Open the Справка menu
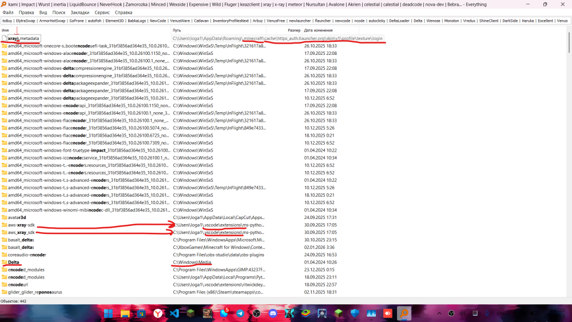Image resolution: width=572 pixels, height=322 pixels. (x=124, y=13)
